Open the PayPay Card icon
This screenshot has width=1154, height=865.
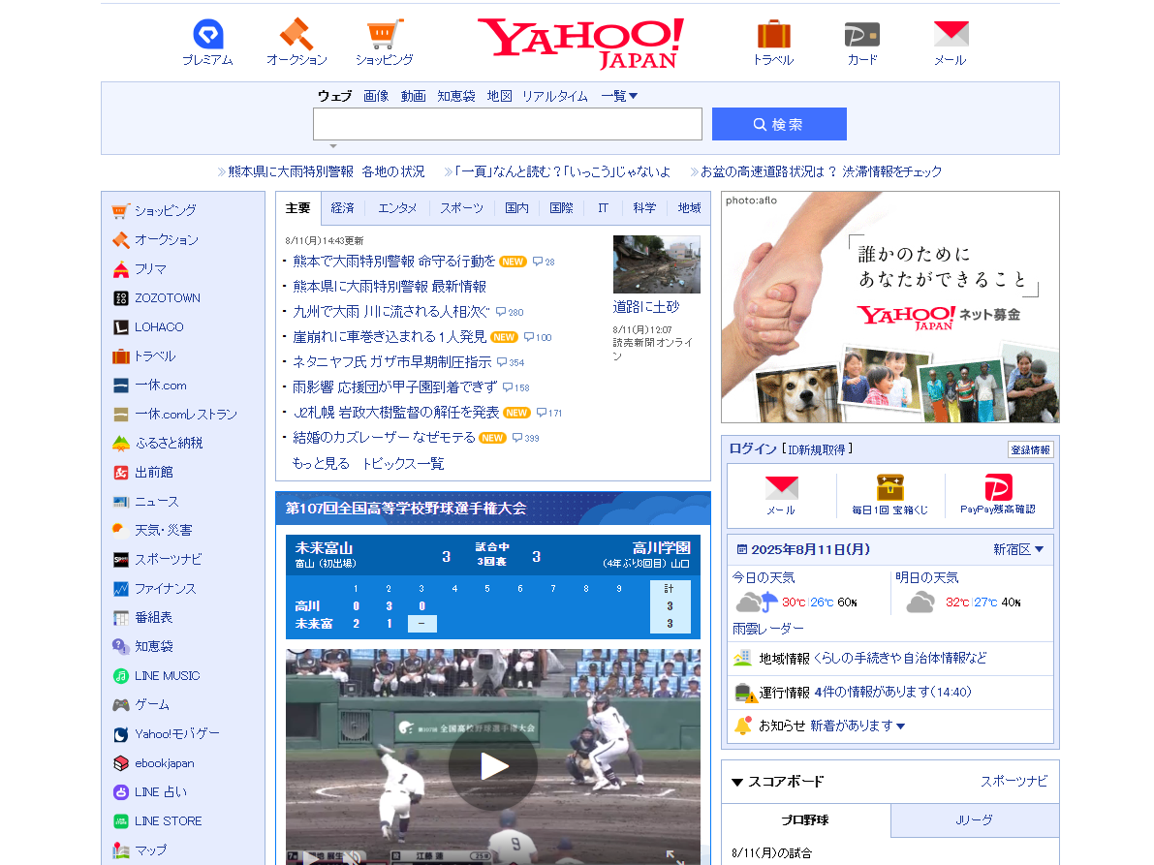click(x=861, y=41)
